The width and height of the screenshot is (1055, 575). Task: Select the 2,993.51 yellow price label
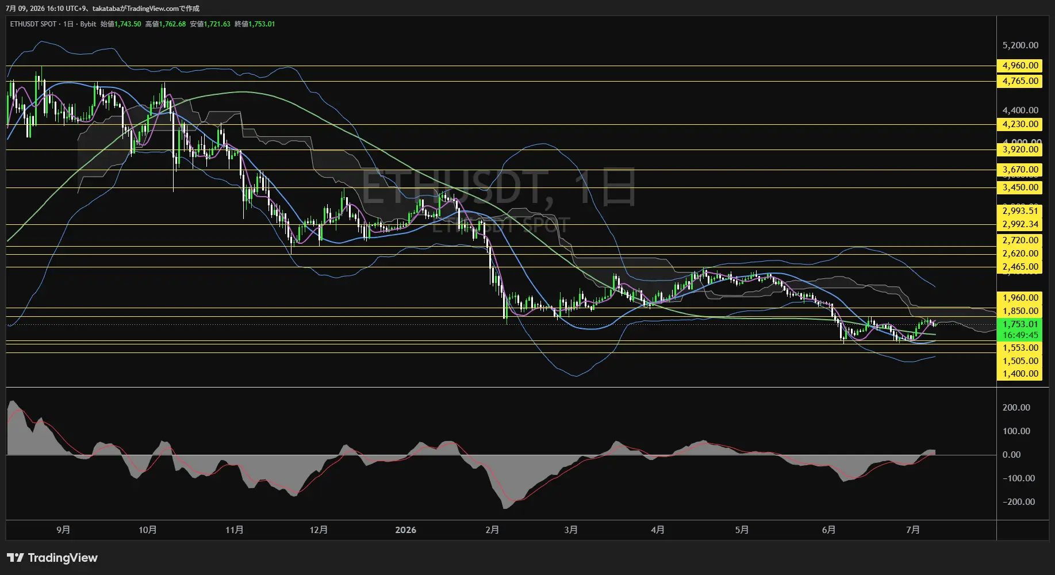click(1020, 211)
